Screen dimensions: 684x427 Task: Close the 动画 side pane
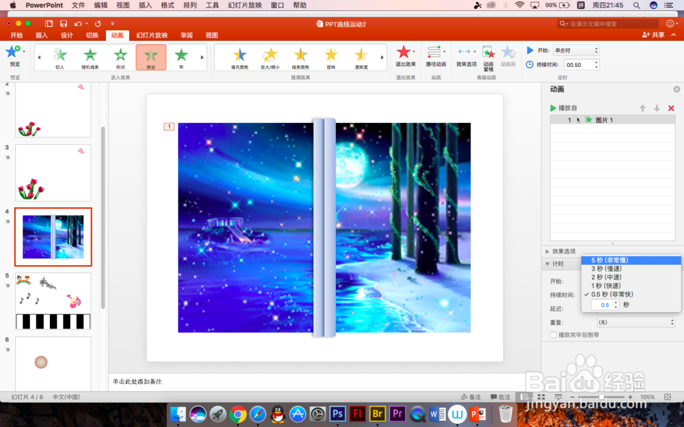[x=676, y=89]
